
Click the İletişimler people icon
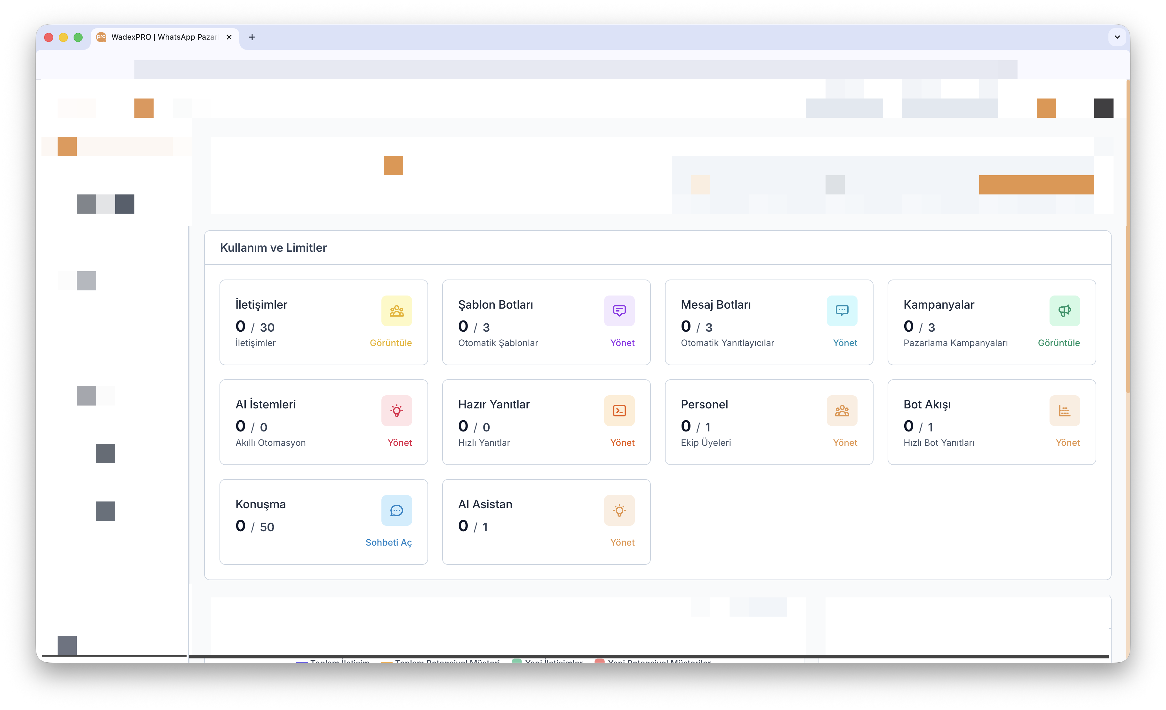(x=396, y=311)
